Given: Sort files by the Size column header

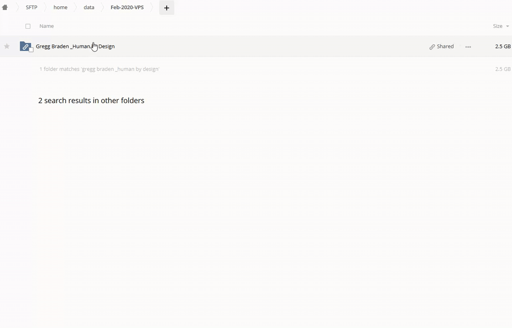Looking at the screenshot, I should point(497,26).
